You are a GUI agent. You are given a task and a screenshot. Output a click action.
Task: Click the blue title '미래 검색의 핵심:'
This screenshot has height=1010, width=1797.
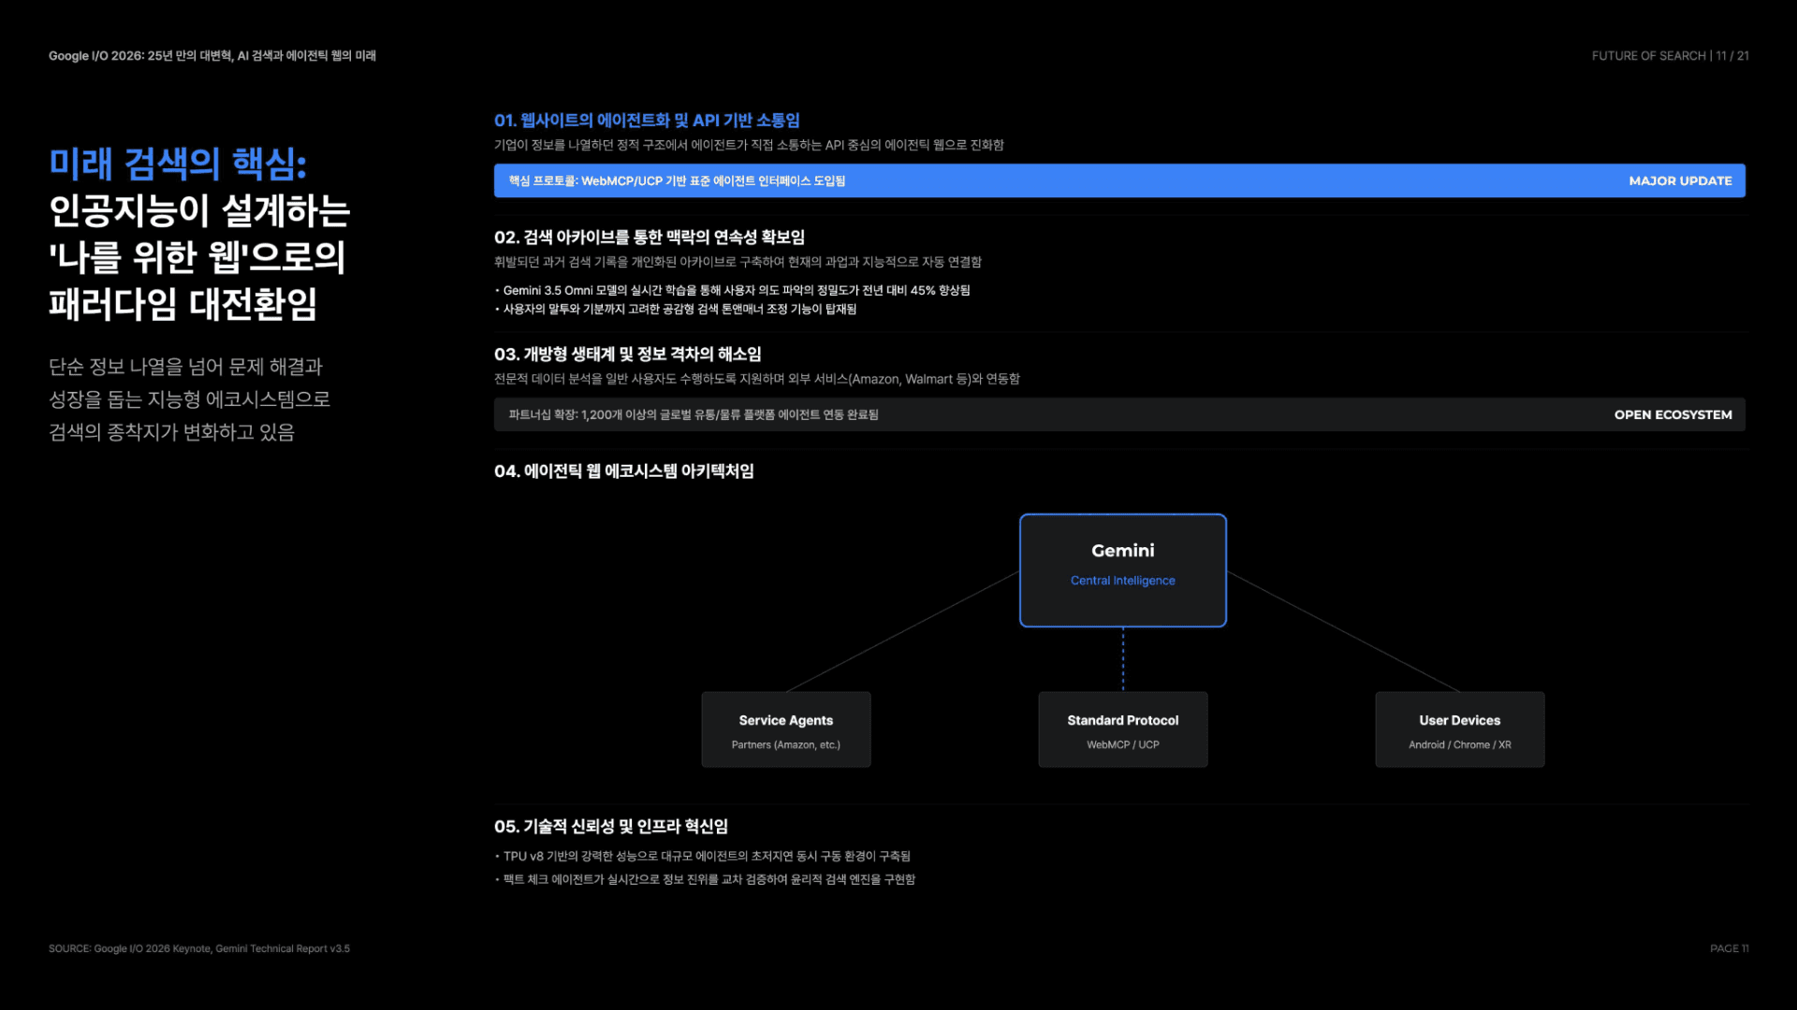pos(178,164)
